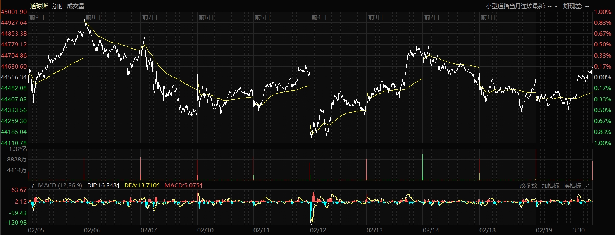Open 改参数 to modify MACD parameters
Viewport: 615px width, 235px height.
[x=528, y=186]
